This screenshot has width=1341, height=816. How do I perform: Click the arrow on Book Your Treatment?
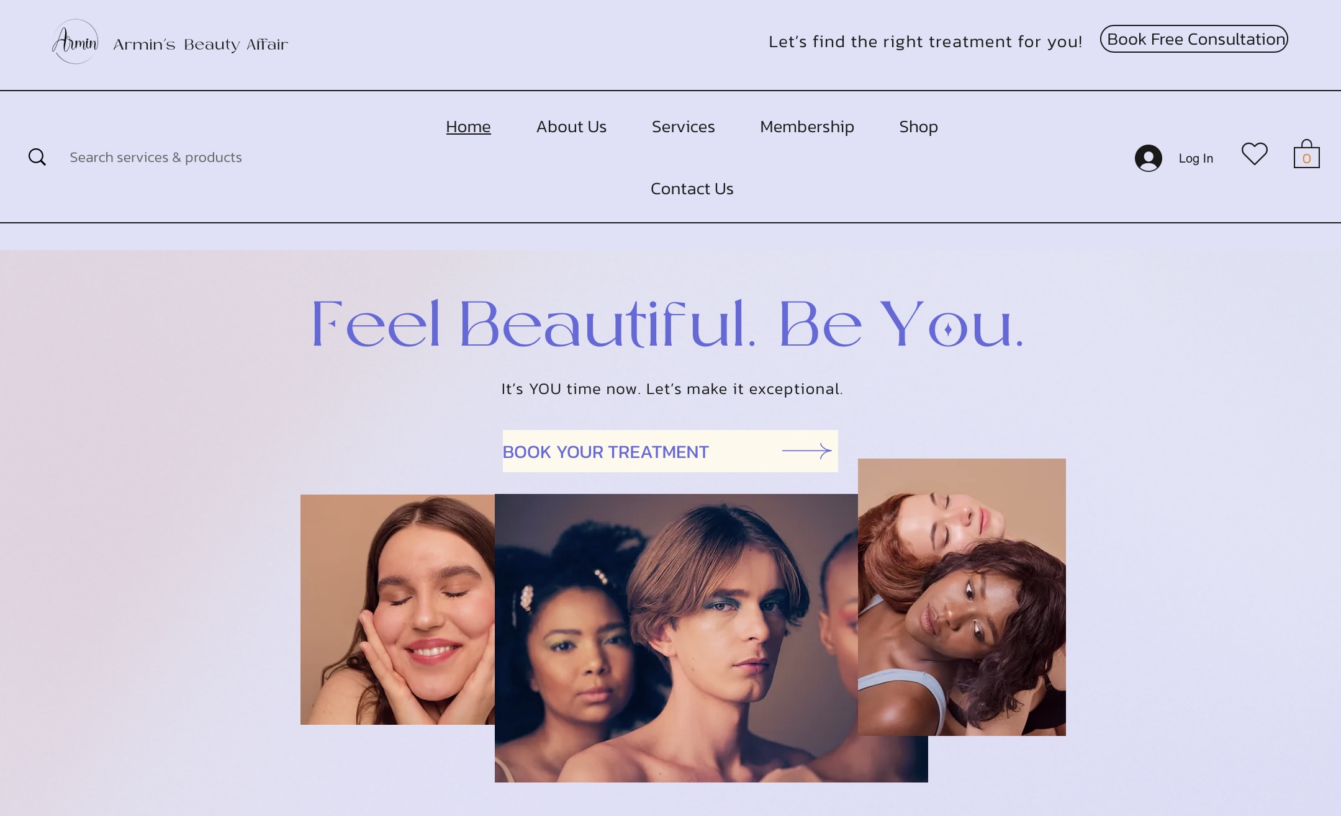coord(806,451)
